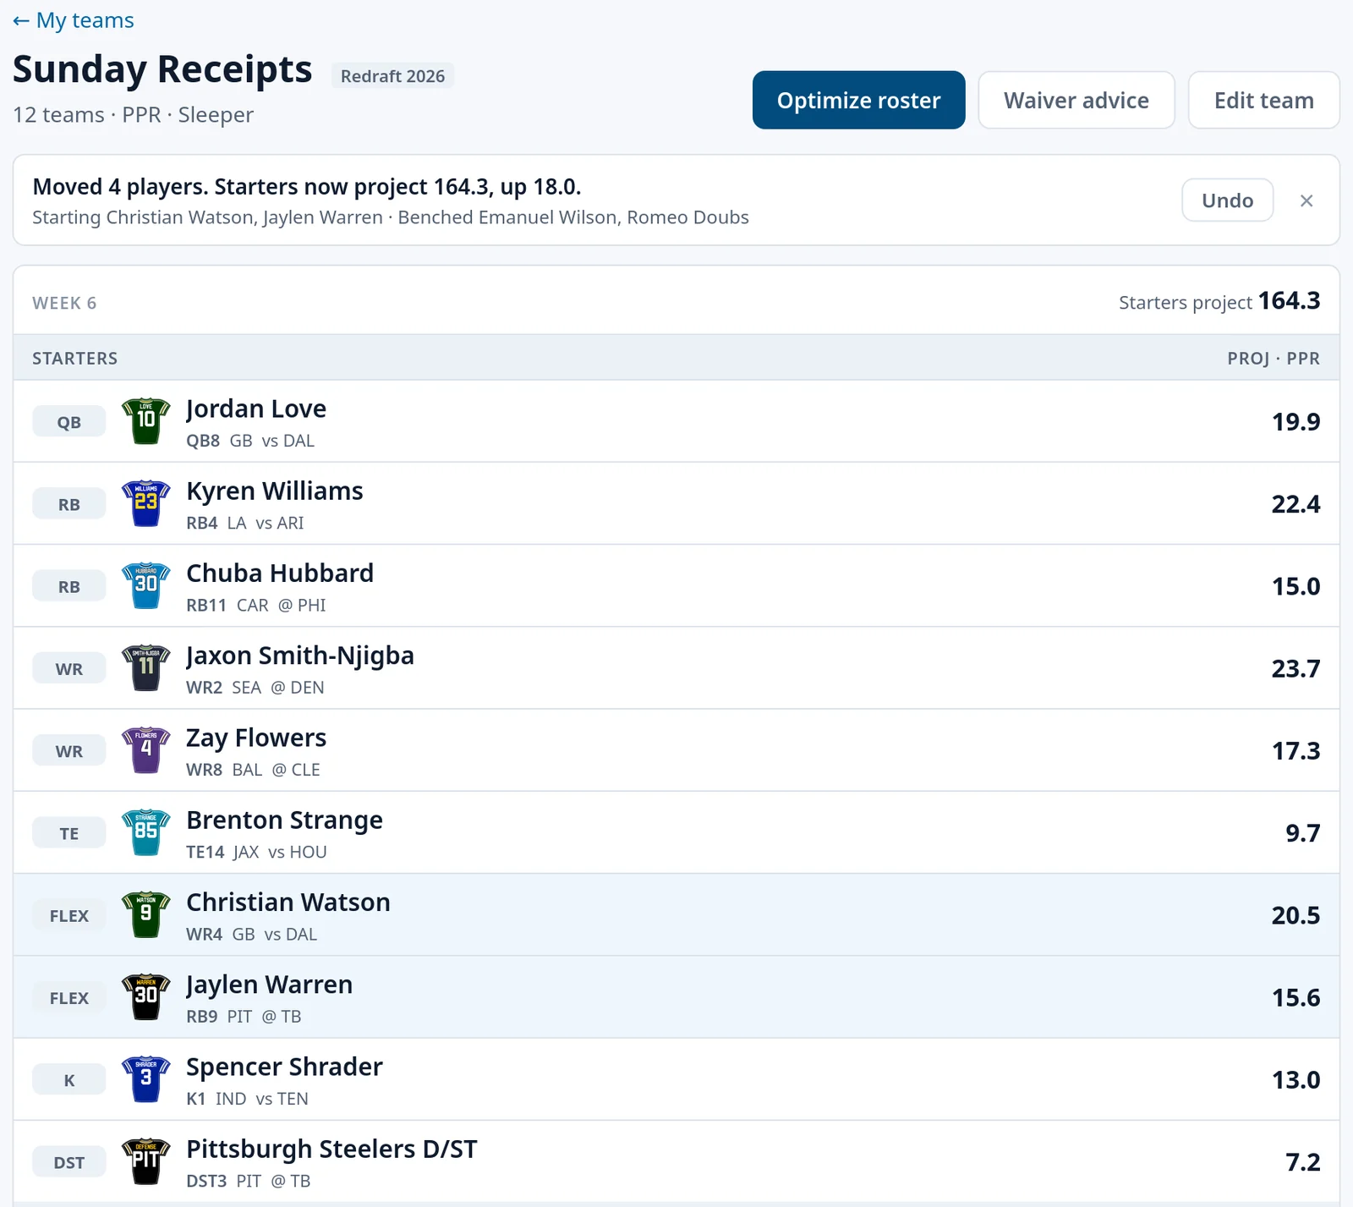Click Jordan Love's Packers jersey icon

(146, 421)
